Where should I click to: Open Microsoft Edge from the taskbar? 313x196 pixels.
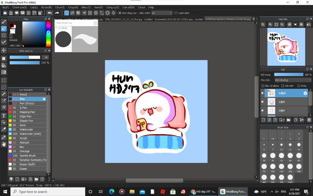[112, 192]
